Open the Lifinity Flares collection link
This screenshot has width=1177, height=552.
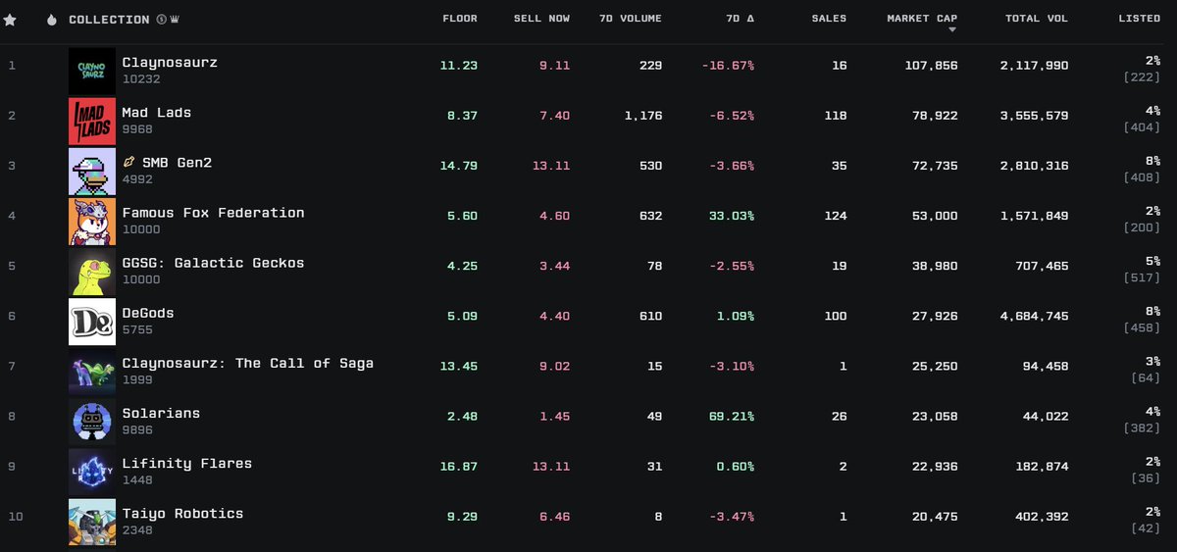[186, 463]
